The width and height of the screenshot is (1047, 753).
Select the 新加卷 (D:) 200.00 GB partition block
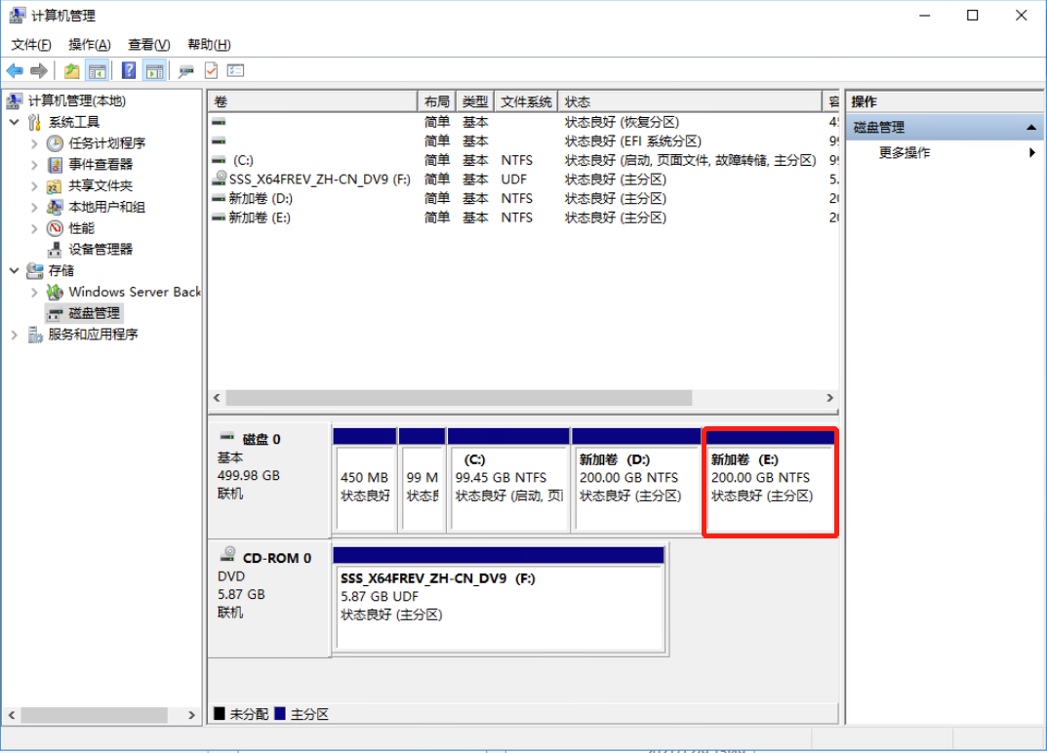[636, 481]
